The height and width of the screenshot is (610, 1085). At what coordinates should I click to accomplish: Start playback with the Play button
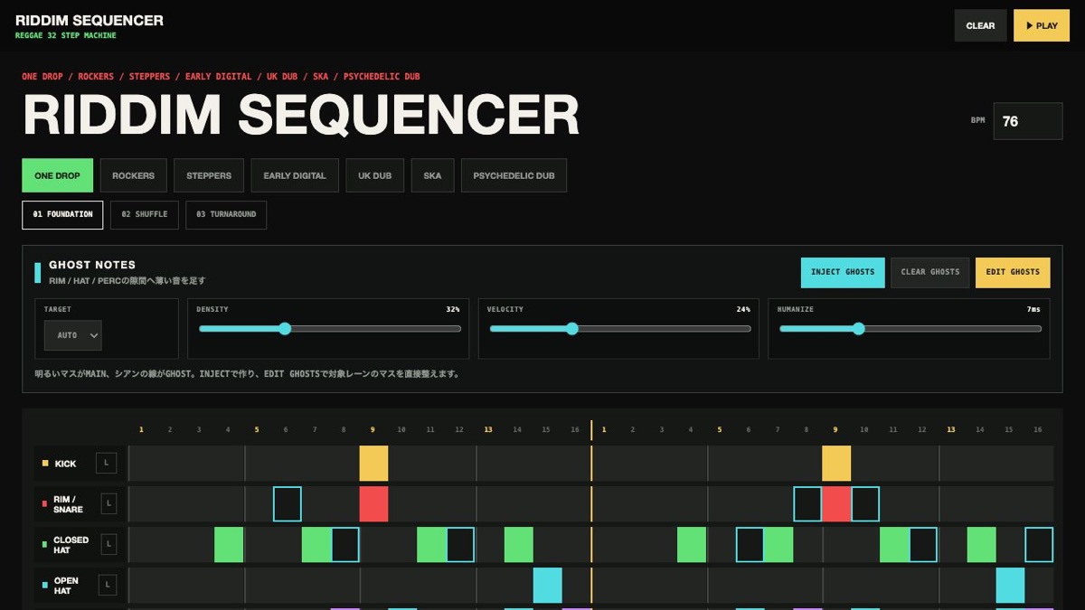pos(1042,25)
